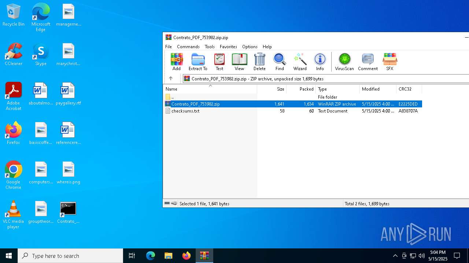Open the Help menu
469x263 pixels.
267,47
